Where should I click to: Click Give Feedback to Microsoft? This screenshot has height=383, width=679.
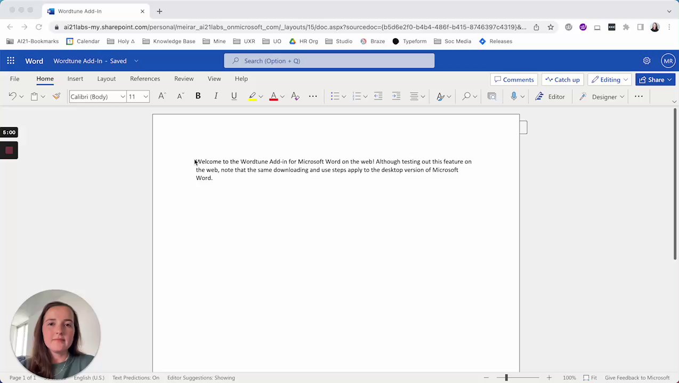pos(637,378)
